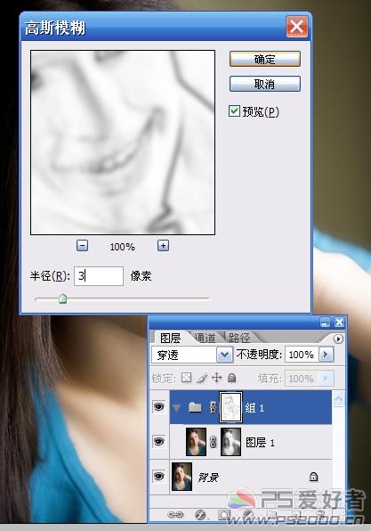Select the 图层 1 layer name
Viewport: 371px width, 531px height.
pyautogui.click(x=260, y=442)
